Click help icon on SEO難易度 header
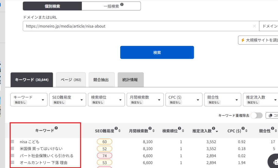Screen dimensions: 278x168 tap(116, 128)
